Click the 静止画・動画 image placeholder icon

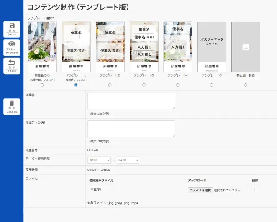coord(246,47)
